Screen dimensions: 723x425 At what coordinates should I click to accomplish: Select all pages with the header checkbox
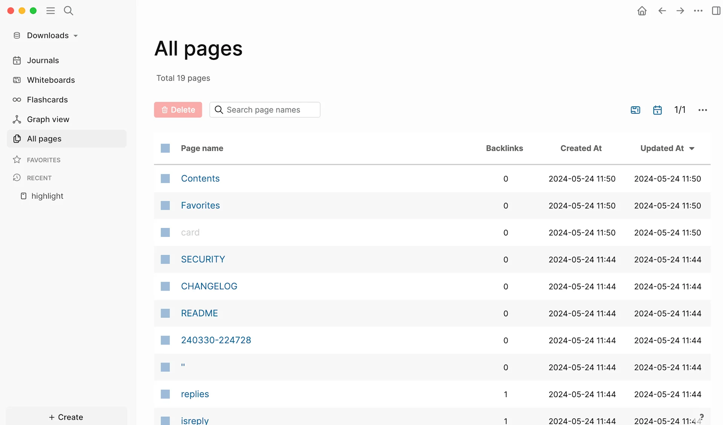165,148
